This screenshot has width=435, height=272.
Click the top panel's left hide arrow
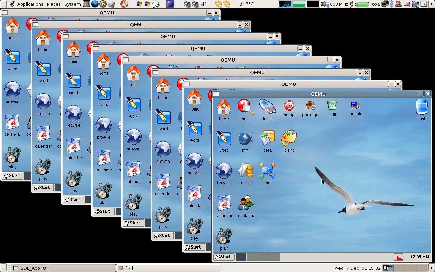(3, 4)
